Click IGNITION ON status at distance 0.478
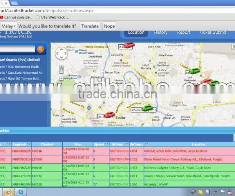This screenshot has width=235, height=196. tap(118, 168)
